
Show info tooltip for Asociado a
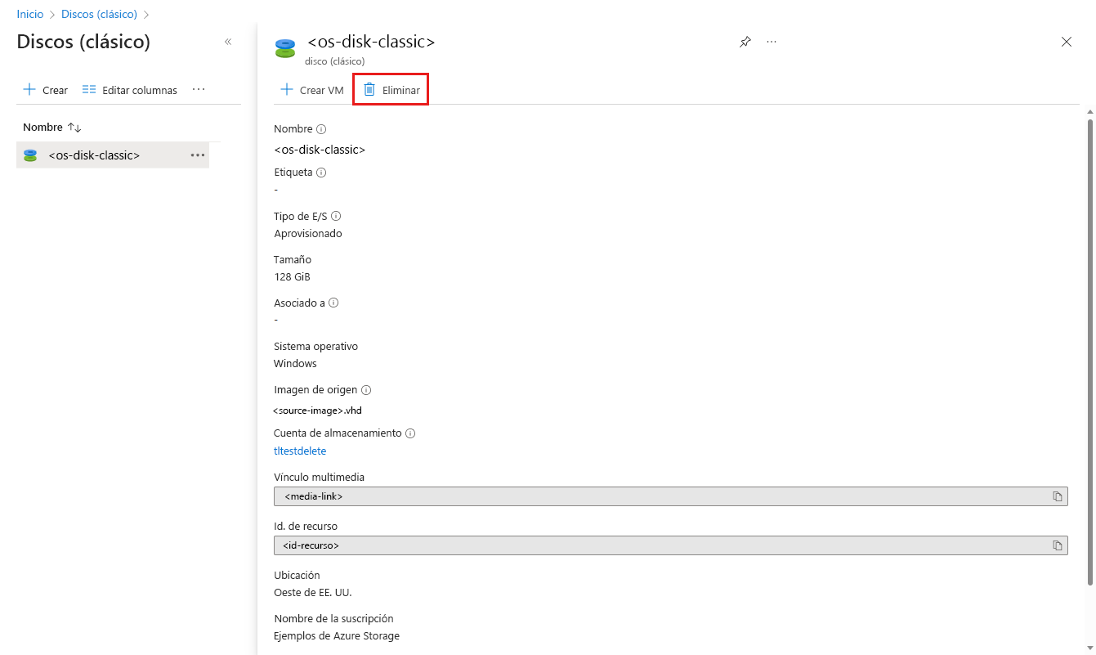[x=333, y=303]
